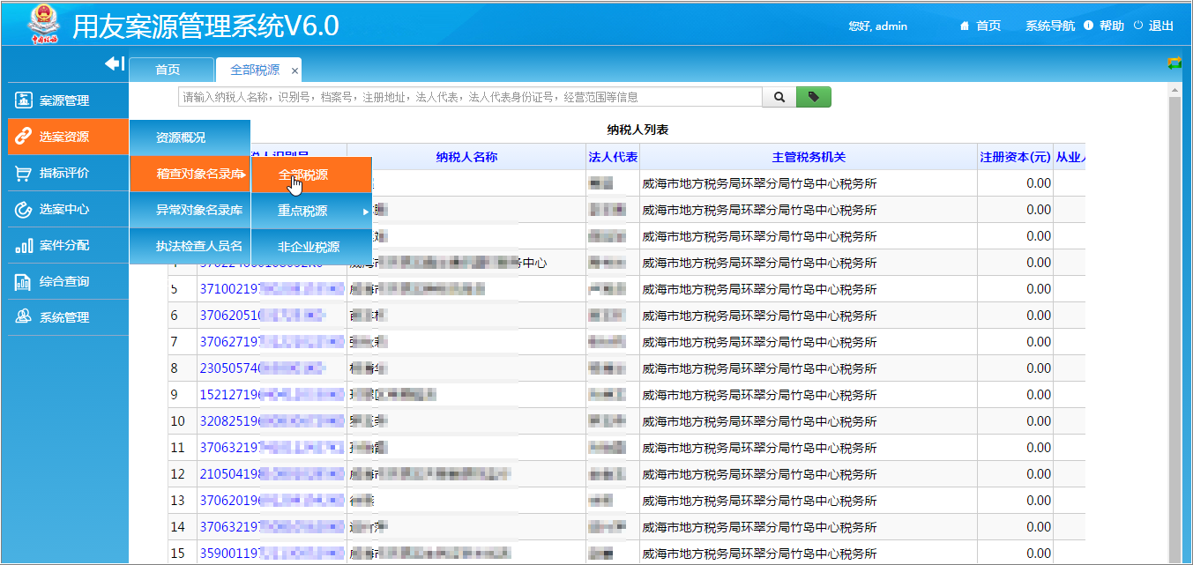Open taxpayer ID link in row 9
The height and width of the screenshot is (565, 1193).
(x=272, y=395)
